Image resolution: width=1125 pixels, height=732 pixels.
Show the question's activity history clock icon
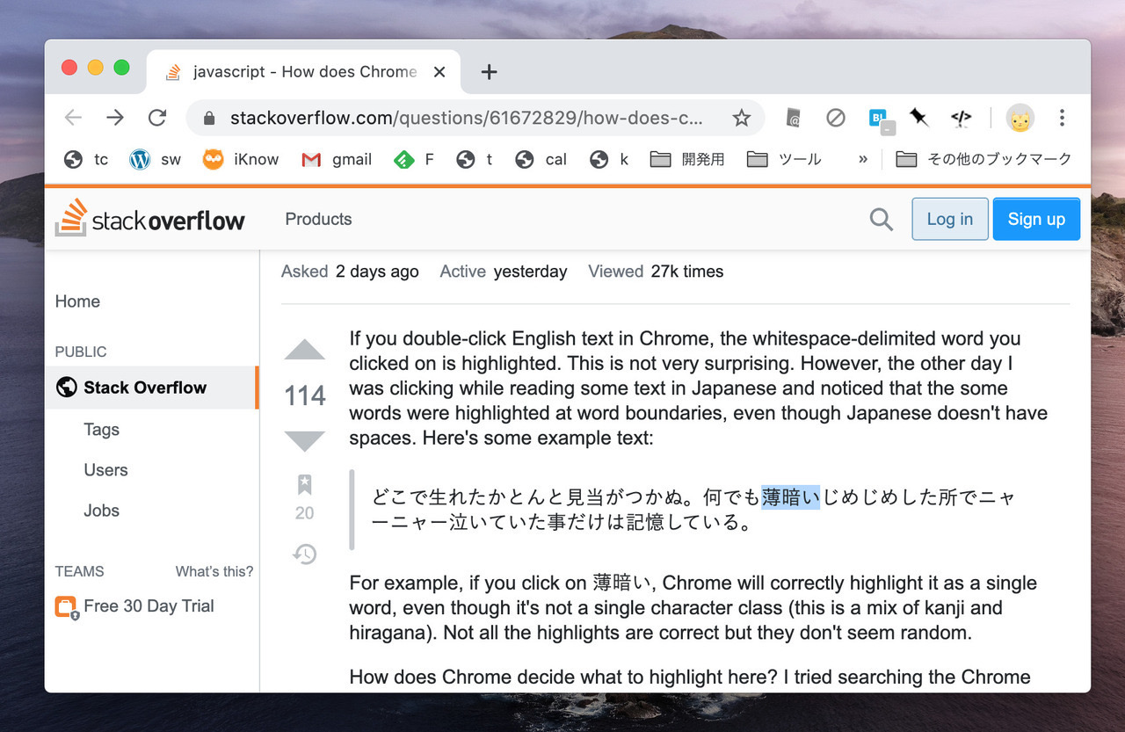[x=304, y=554]
